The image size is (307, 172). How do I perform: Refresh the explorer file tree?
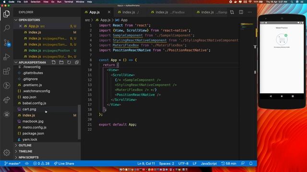coord(69,63)
